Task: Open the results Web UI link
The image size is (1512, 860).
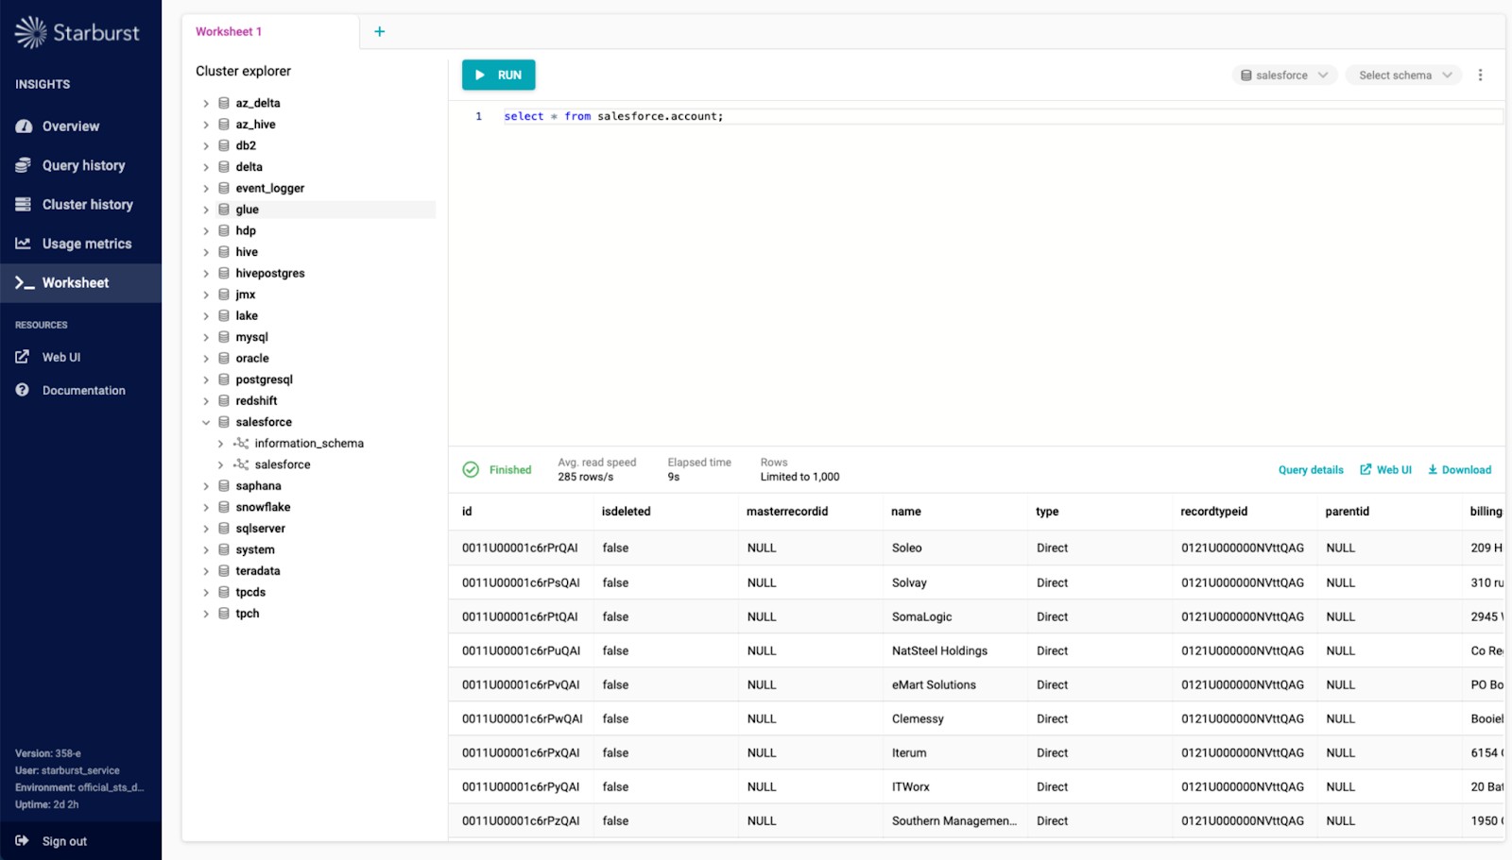Action: (x=1385, y=470)
